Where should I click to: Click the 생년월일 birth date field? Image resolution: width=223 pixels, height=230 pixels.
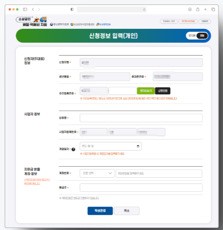point(105,77)
